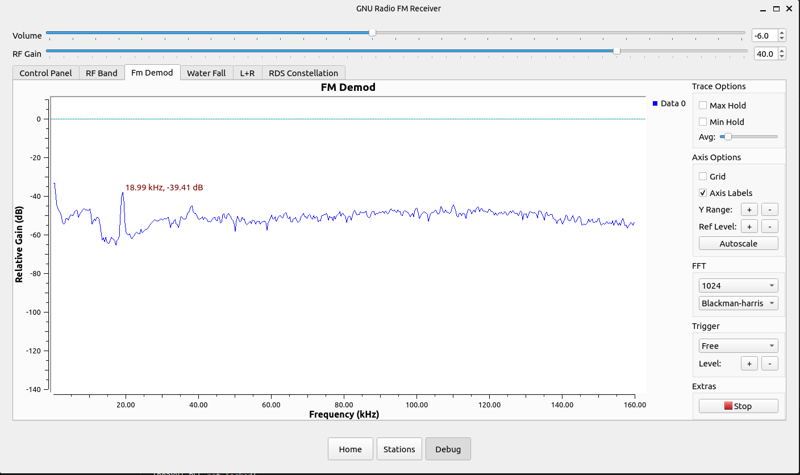Go to the Home page
The height and width of the screenshot is (475, 800).
(350, 449)
